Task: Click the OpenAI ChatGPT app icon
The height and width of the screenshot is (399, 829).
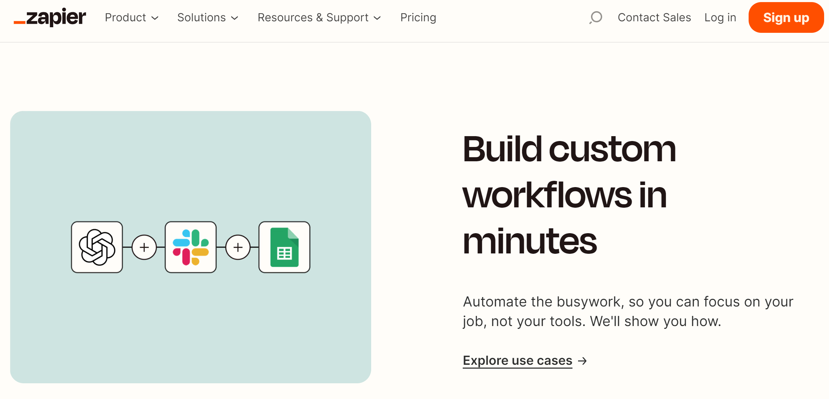Action: tap(97, 247)
